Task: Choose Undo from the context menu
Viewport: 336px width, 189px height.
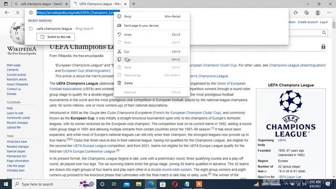Action: [152, 35]
